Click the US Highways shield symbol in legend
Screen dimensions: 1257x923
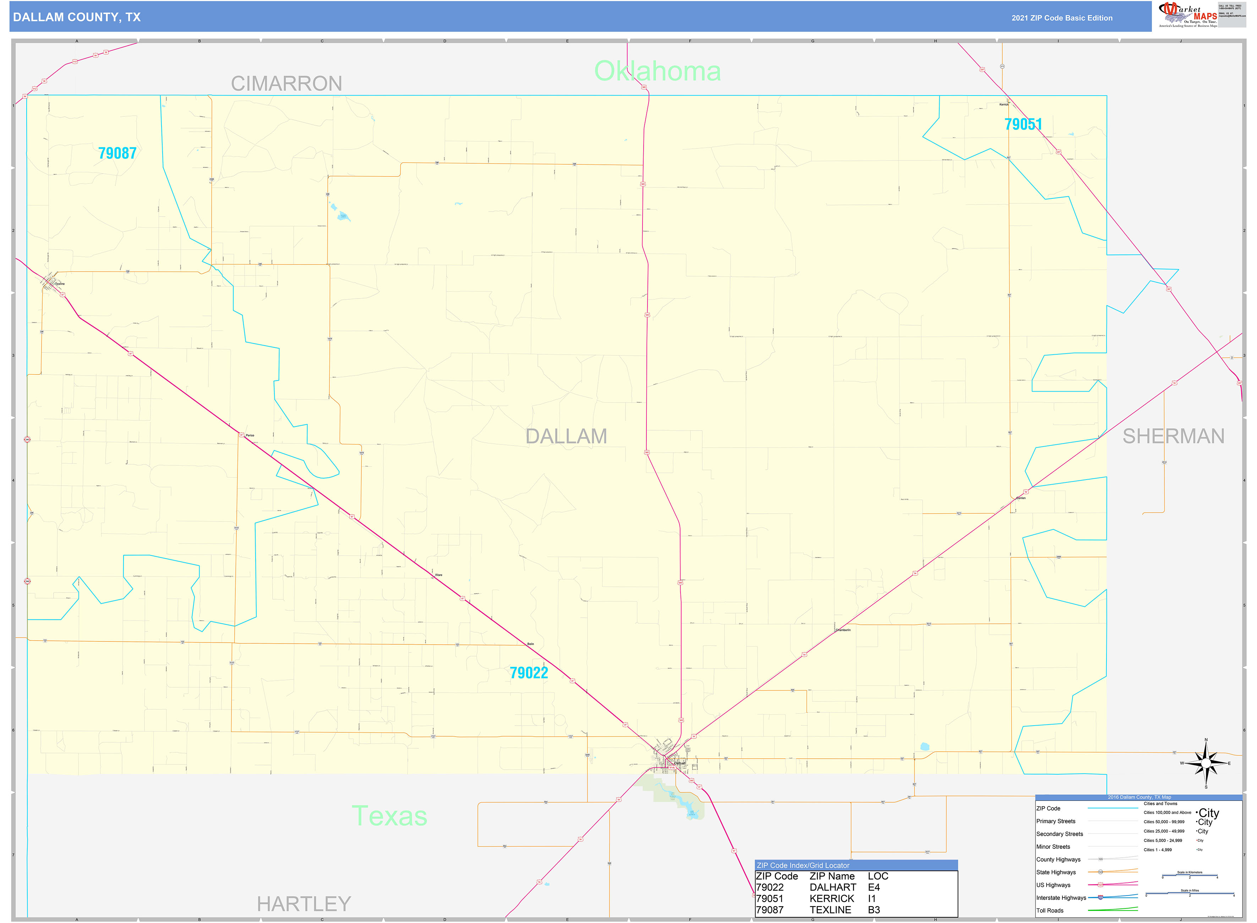(x=1100, y=885)
